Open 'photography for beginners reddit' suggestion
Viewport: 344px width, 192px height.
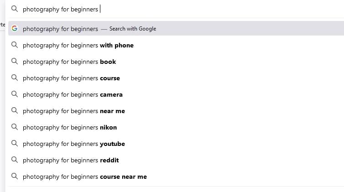coord(176,160)
